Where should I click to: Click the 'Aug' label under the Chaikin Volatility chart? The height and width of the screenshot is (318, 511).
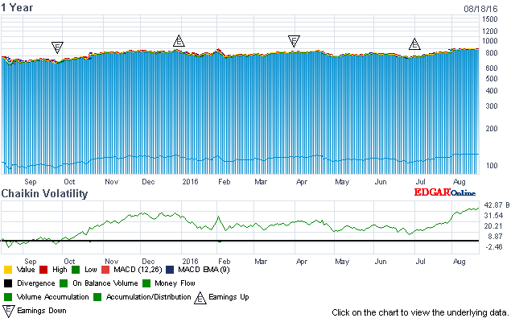[459, 262]
